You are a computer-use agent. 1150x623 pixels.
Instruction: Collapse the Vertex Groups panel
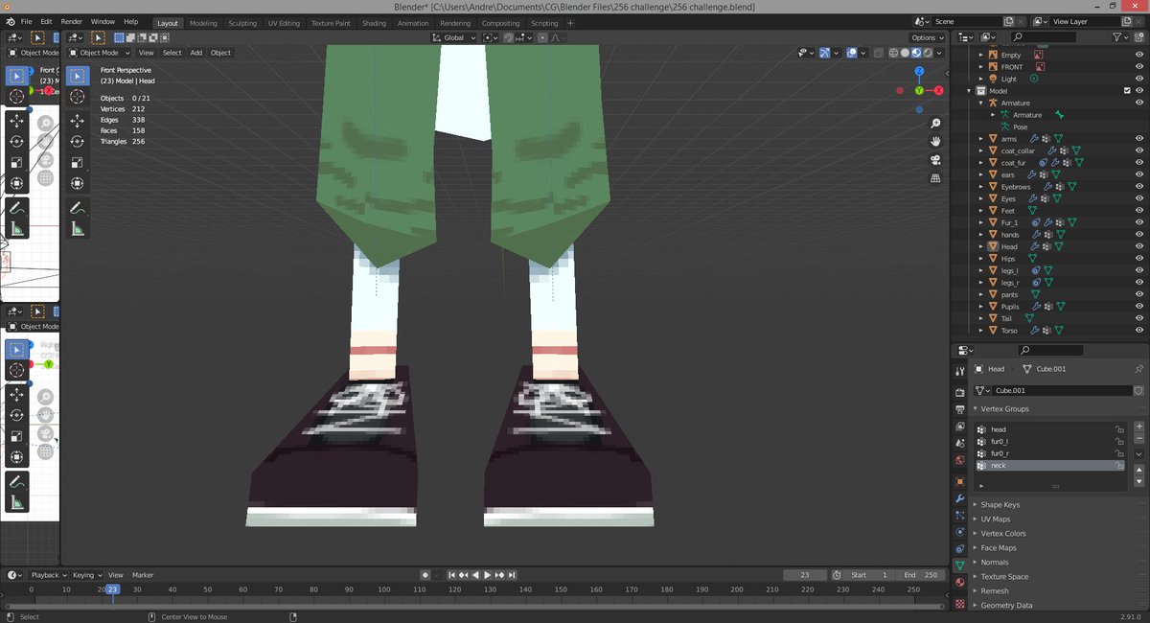[1004, 408]
